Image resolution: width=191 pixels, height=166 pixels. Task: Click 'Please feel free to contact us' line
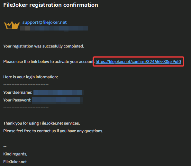pos(53,131)
